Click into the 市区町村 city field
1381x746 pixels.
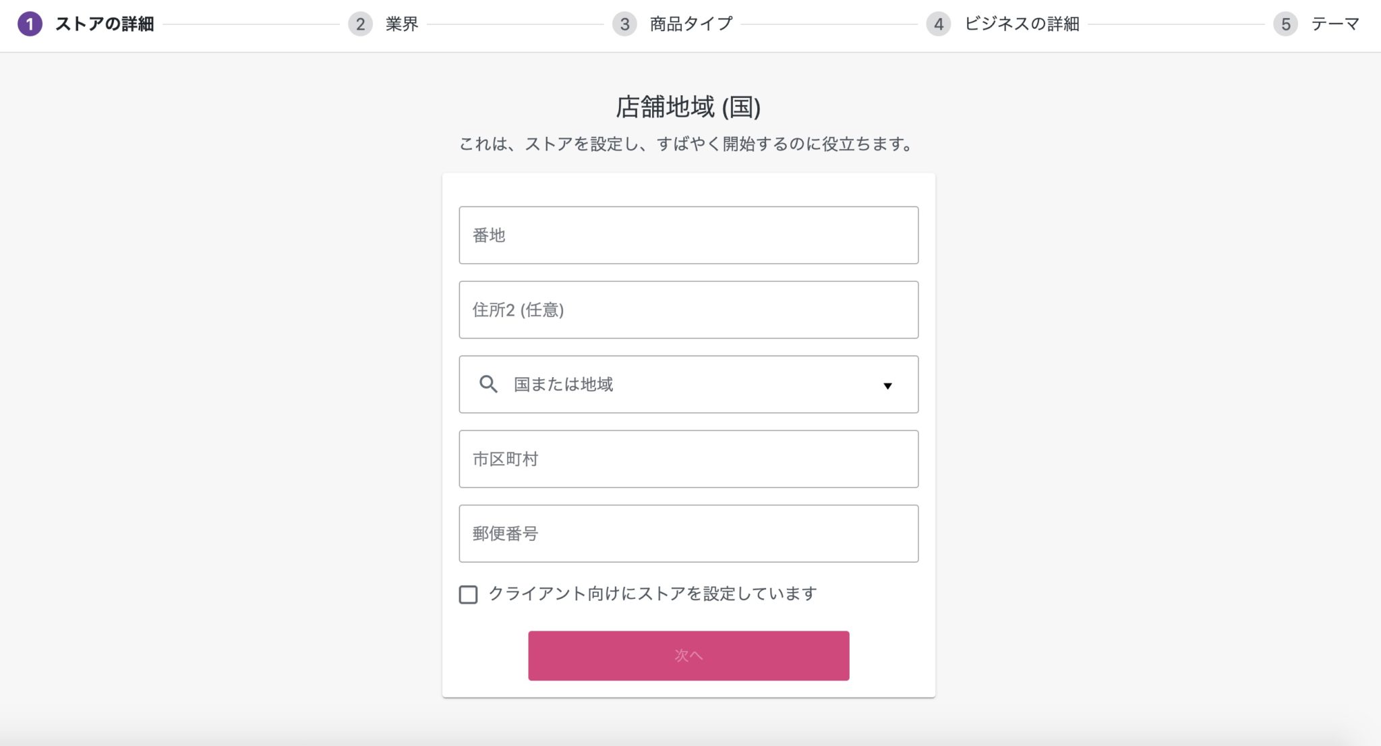pos(688,459)
